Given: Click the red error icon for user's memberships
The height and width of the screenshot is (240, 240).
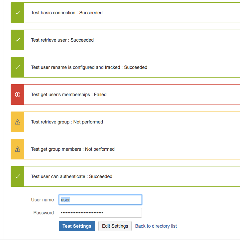Looking at the screenshot, I should coord(18,95).
